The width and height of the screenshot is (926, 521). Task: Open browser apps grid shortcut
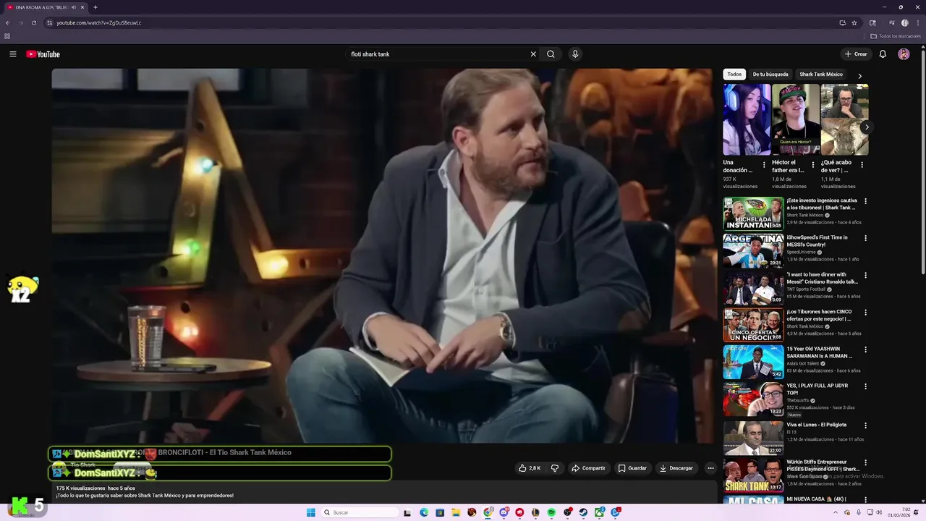coord(7,36)
